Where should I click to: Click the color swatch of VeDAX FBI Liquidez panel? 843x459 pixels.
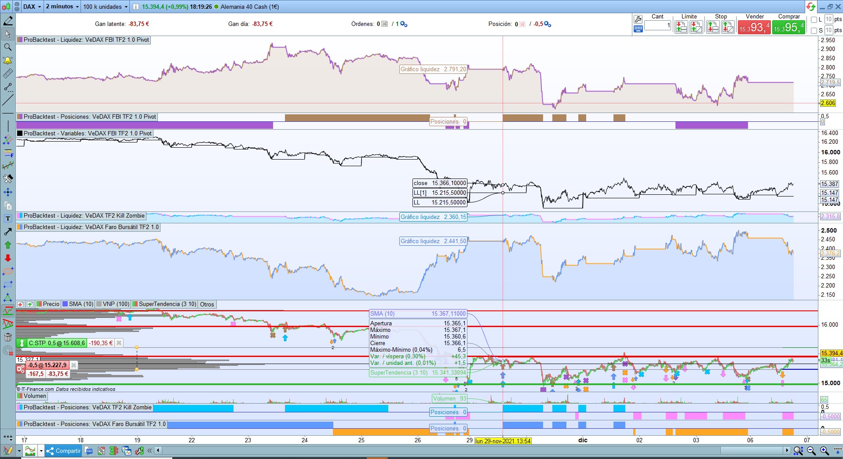point(19,40)
